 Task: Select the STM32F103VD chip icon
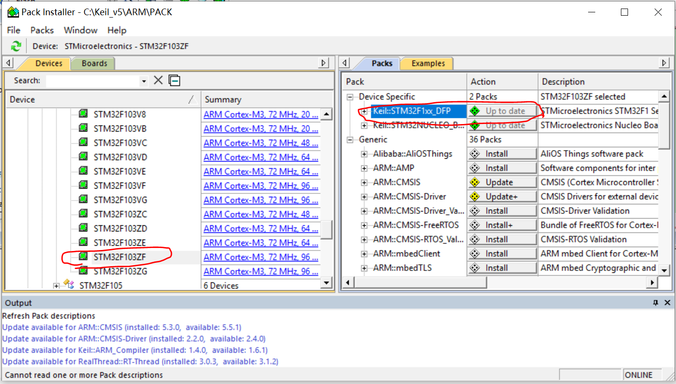(x=83, y=157)
